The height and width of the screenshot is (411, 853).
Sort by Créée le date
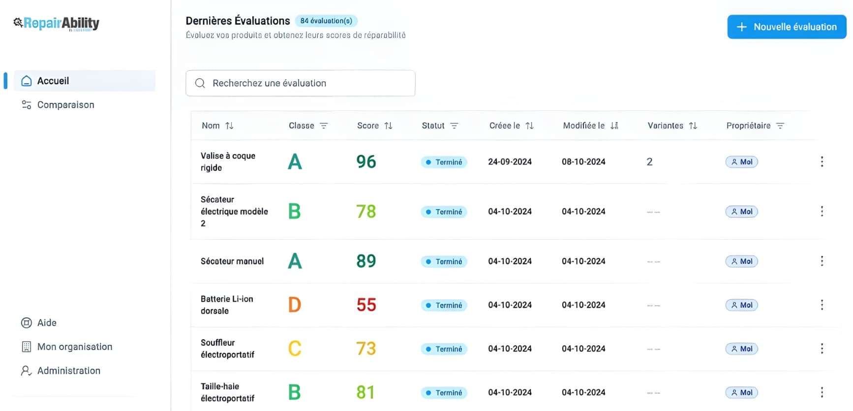[529, 126]
